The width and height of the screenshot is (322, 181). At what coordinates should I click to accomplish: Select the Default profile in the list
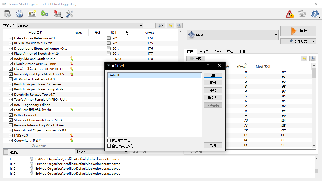point(155,75)
